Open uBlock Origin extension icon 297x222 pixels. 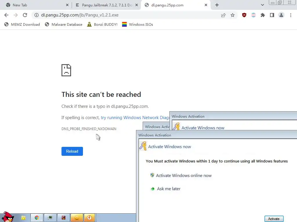(244, 15)
